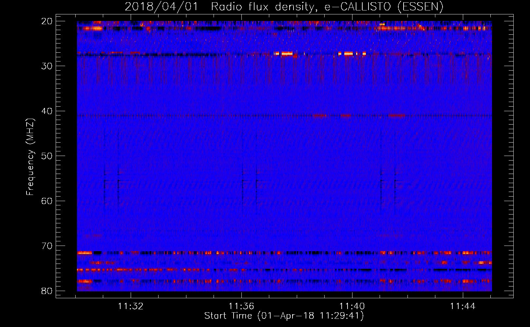Click the 11:36 time tick label
530x327 pixels.
(241, 306)
